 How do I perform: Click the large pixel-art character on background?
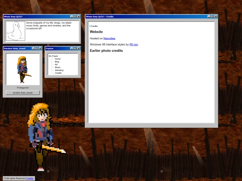coord(46,137)
